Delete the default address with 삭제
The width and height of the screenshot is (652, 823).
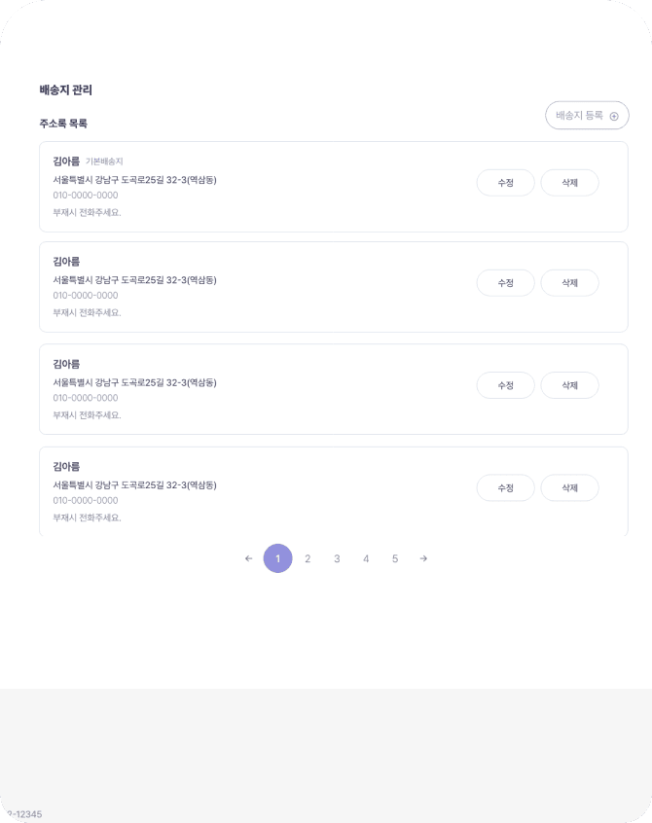(569, 183)
